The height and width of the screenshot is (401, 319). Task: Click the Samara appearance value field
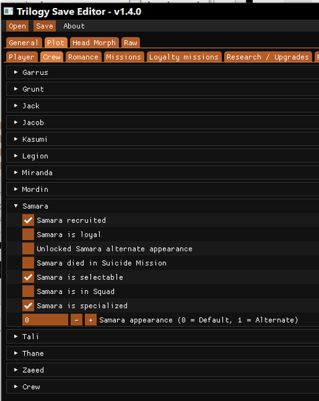(45, 320)
